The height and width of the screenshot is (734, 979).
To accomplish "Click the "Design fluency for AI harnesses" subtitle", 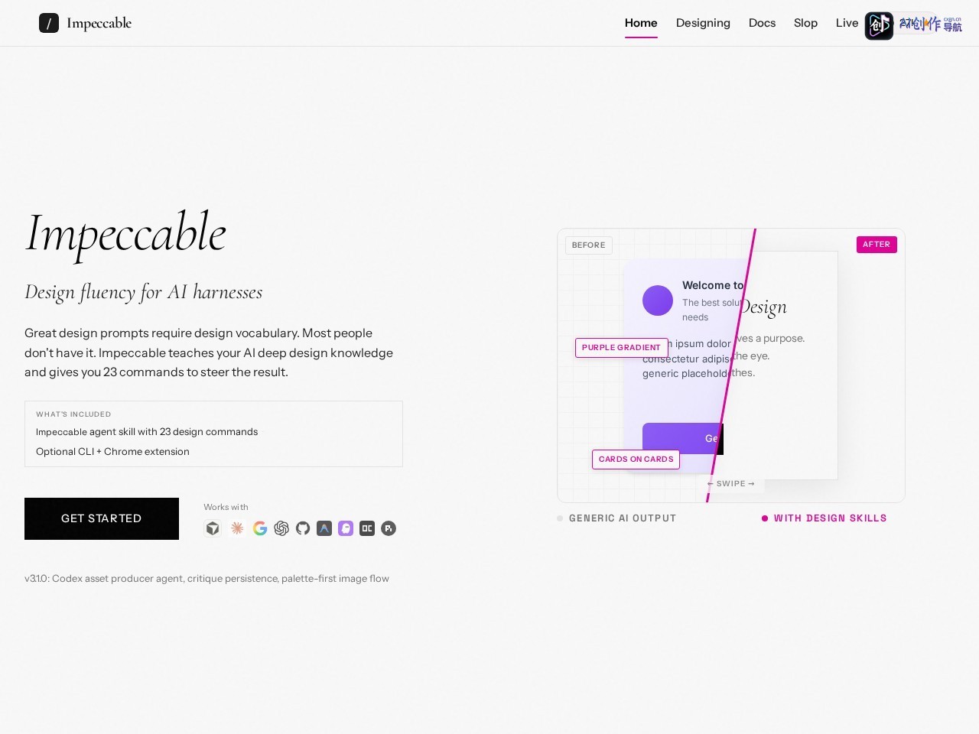I will coord(144,292).
